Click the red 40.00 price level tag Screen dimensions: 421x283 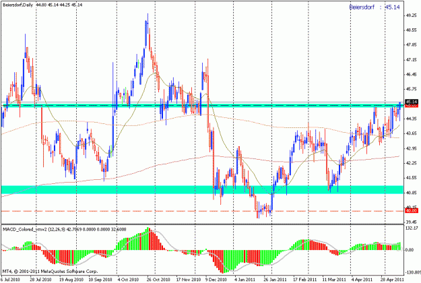tap(412, 211)
